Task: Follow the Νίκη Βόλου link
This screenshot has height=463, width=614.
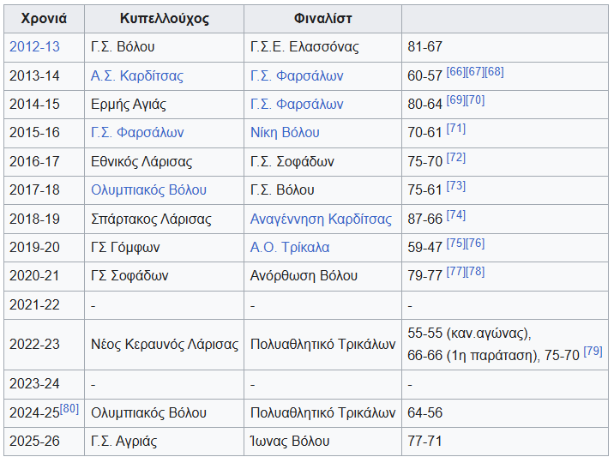Action: pyautogui.click(x=285, y=132)
